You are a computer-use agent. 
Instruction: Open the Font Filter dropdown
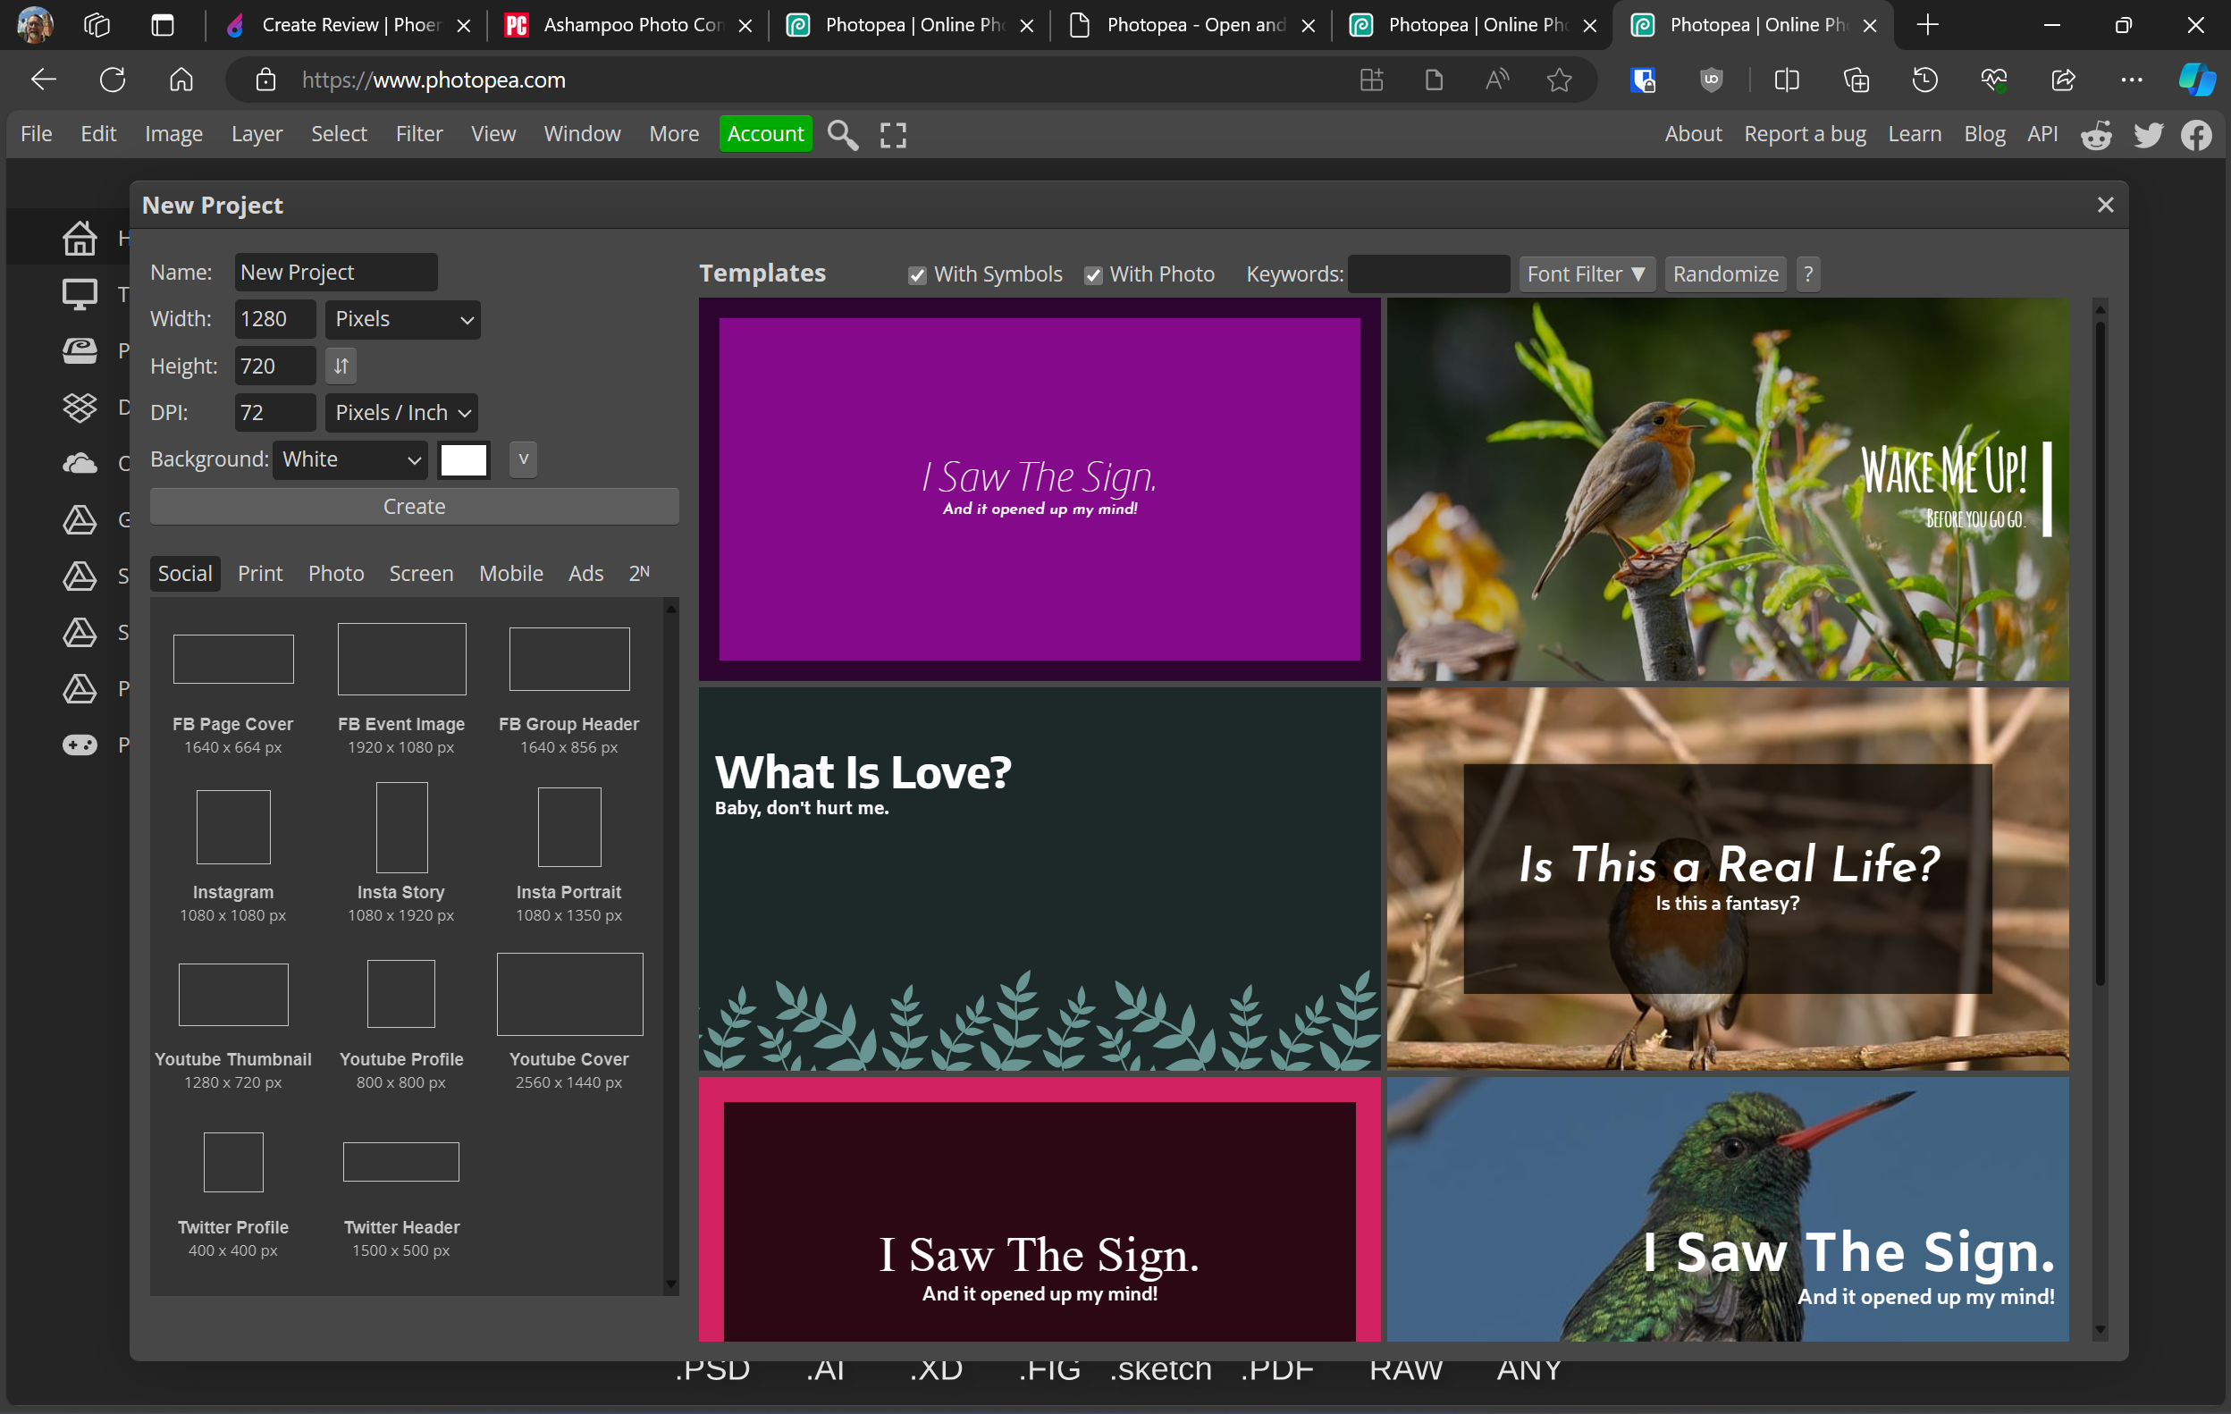tap(1587, 274)
